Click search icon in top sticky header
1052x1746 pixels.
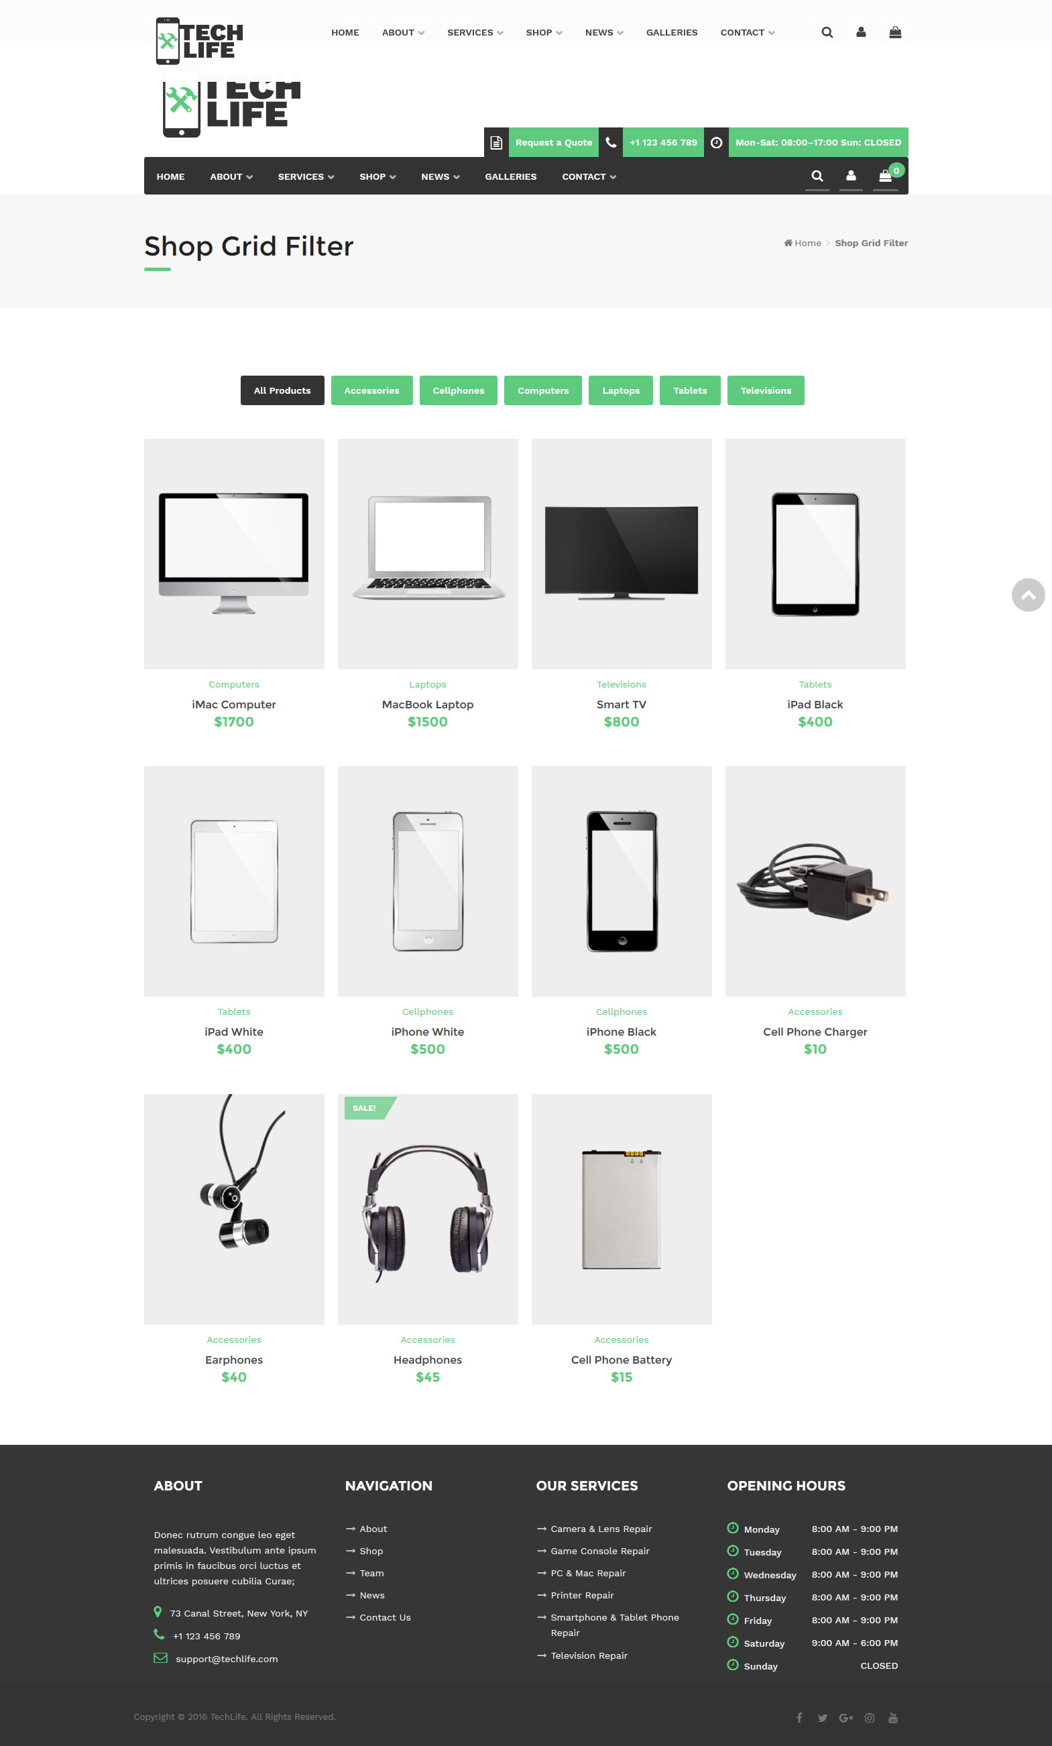(827, 33)
